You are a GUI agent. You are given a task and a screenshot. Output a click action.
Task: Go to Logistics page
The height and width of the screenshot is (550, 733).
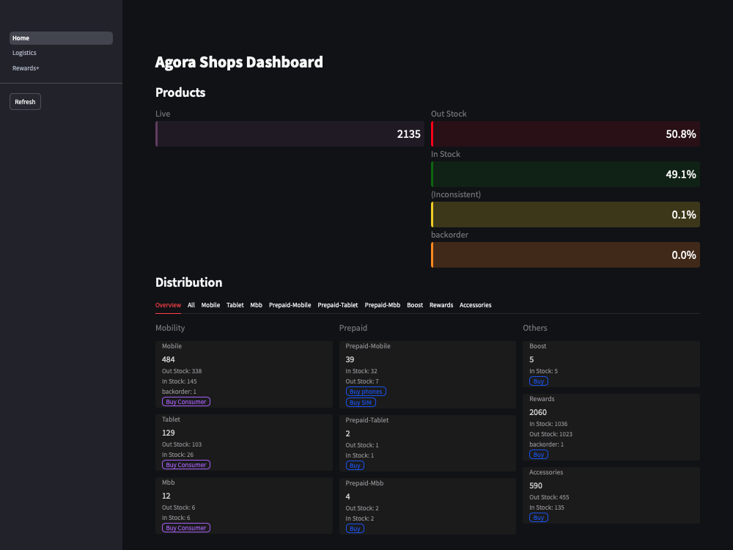24,53
